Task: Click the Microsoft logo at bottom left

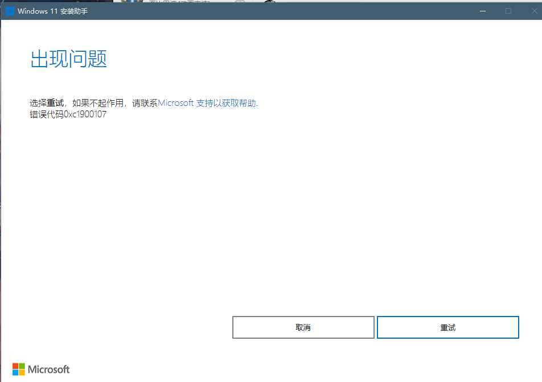Action: click(41, 369)
